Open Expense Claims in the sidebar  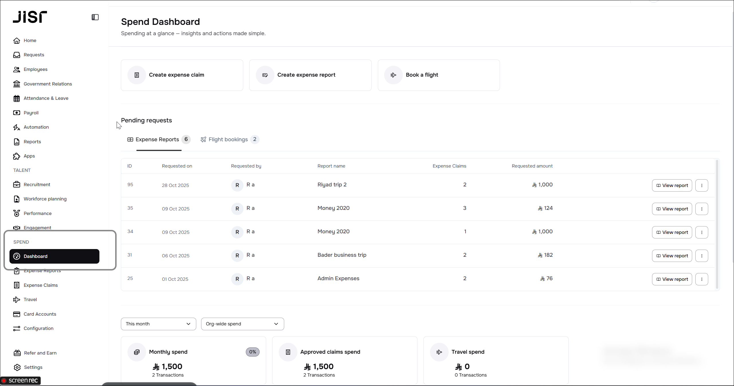point(41,285)
